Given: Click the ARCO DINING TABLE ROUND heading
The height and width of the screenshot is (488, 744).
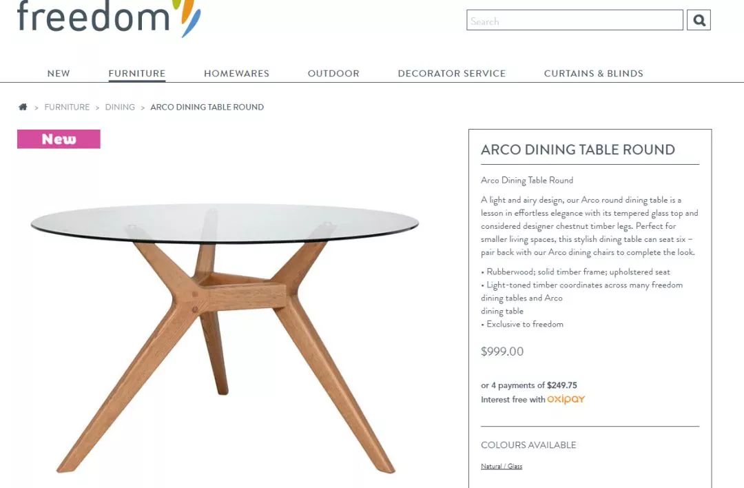Looking at the screenshot, I should pyautogui.click(x=578, y=150).
